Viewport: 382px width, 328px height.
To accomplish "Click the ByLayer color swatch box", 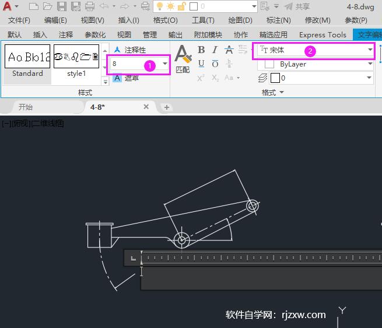I will pos(269,64).
